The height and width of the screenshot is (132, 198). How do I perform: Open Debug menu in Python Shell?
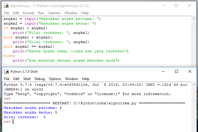(40, 79)
